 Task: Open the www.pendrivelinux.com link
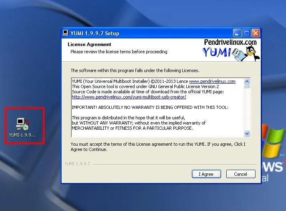[x=212, y=81]
